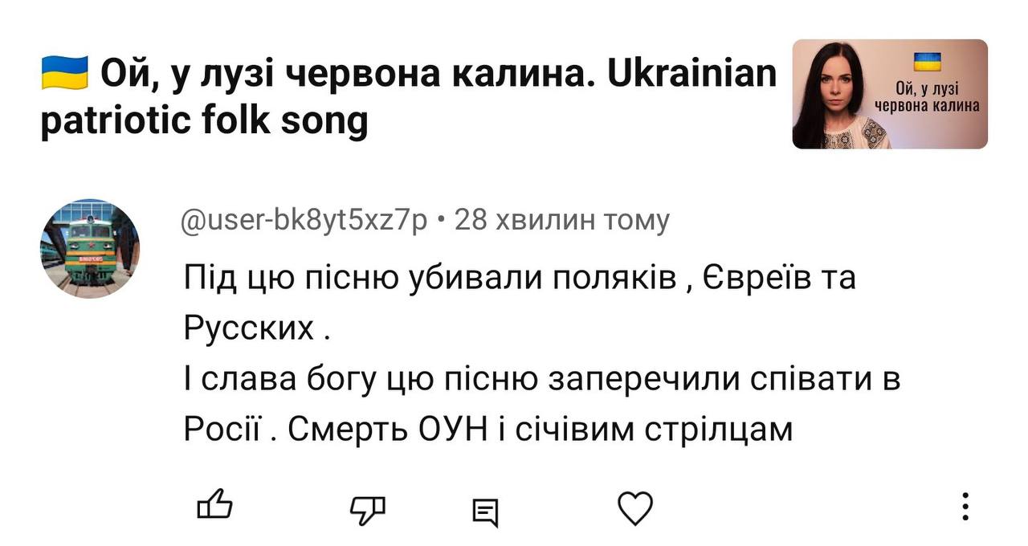Open replies using the comment bubble icon

coord(485,511)
